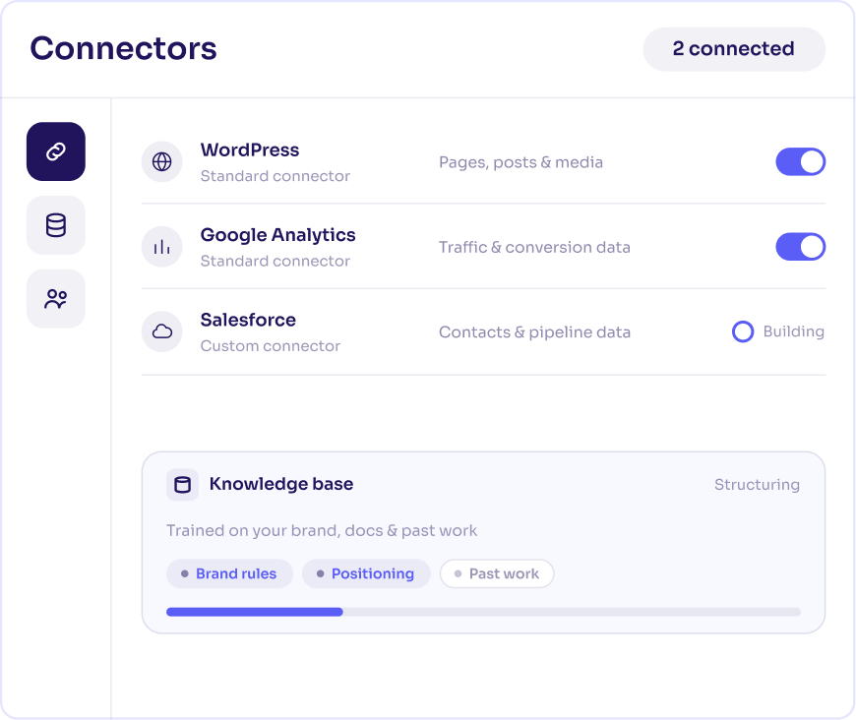This screenshot has height=720, width=856.
Task: Click the Google Analytics bar chart icon
Action: pyautogui.click(x=162, y=247)
